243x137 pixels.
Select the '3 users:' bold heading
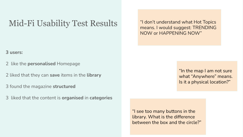14,52
